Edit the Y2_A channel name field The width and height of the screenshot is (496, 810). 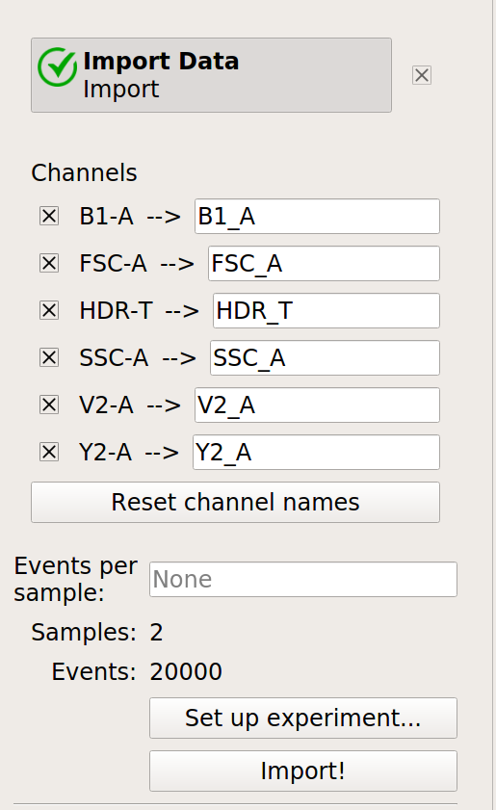point(316,452)
